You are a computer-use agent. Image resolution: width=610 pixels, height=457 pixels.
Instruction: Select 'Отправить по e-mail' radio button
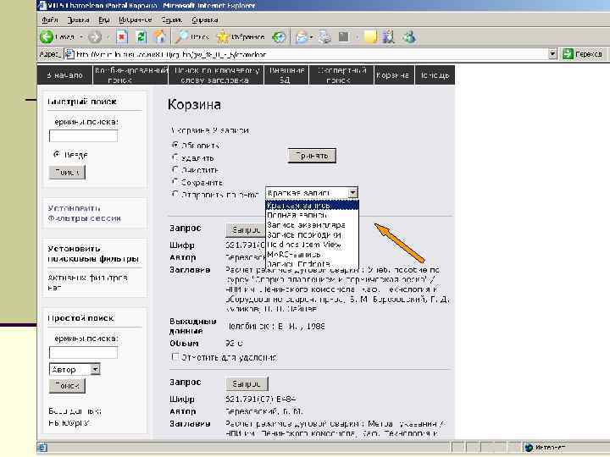pyautogui.click(x=175, y=194)
